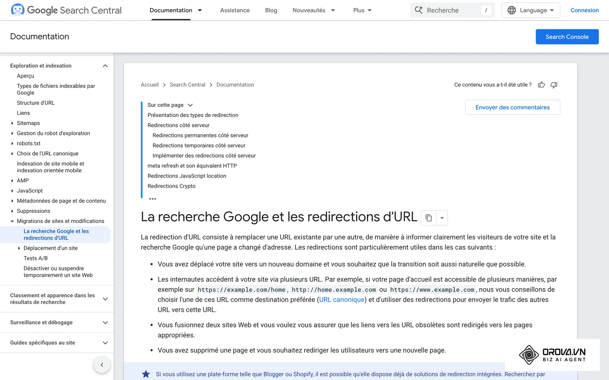609x380 pixels.
Task: Click the Documentation tab label
Action: 171,10
